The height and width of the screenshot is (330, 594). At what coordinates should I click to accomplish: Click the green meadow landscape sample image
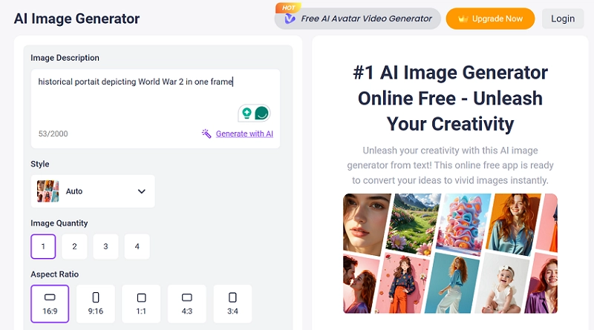click(413, 224)
